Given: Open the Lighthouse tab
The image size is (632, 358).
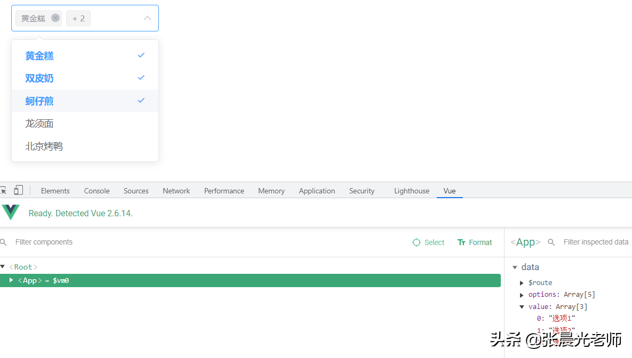Looking at the screenshot, I should coord(412,191).
